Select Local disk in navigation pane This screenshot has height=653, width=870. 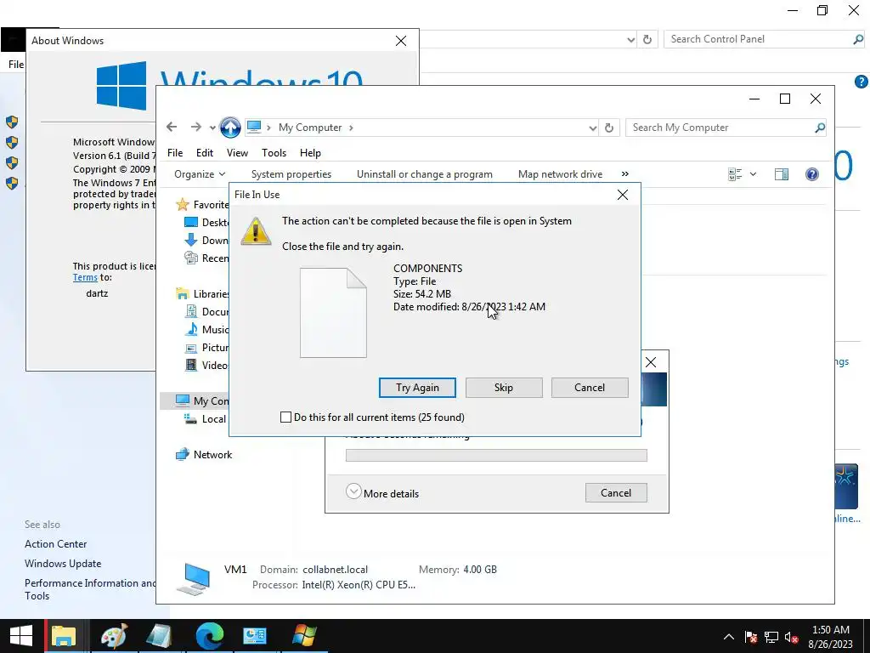[206, 418]
